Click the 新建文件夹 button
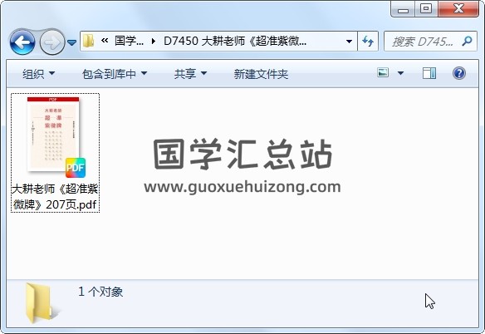This screenshot has height=334, width=485. [x=261, y=74]
